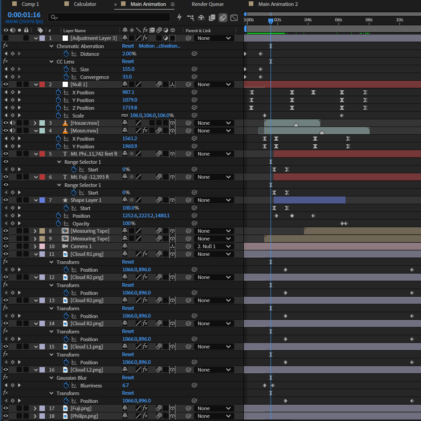Open parent dropdown for Moon.mov
Viewport: 421px width, 421px height.
[214, 131]
